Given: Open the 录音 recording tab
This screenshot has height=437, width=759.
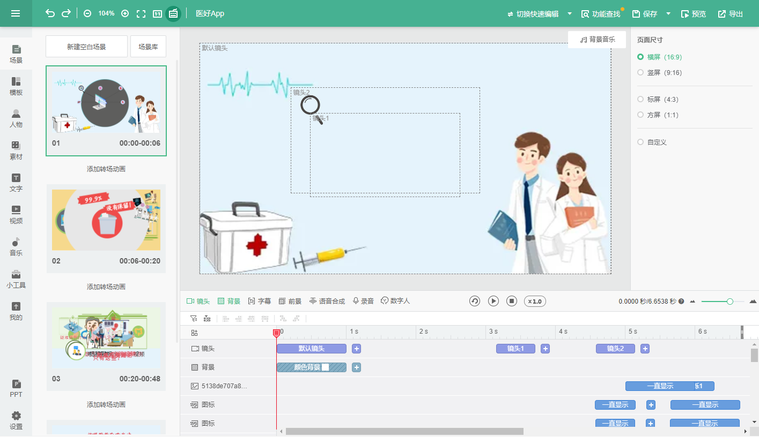Looking at the screenshot, I should pyautogui.click(x=363, y=302).
